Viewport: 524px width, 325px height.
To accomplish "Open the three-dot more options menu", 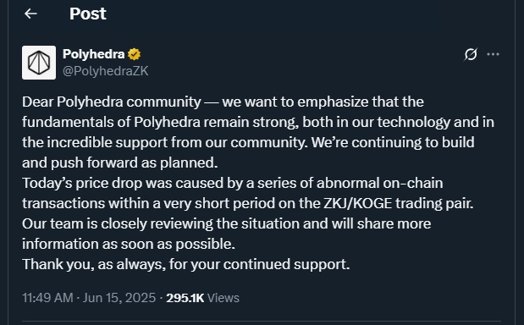I will (494, 54).
